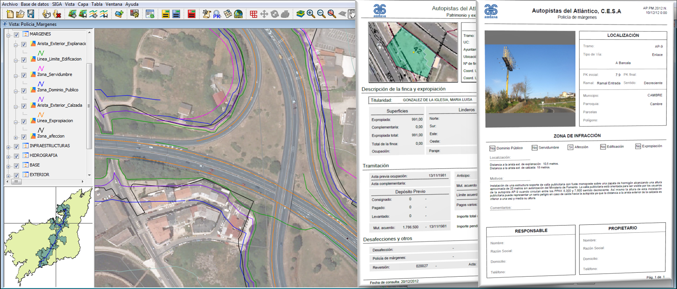This screenshot has width=677, height=289.
Task: Select the zoom in magnifier tool
Action: (311, 14)
